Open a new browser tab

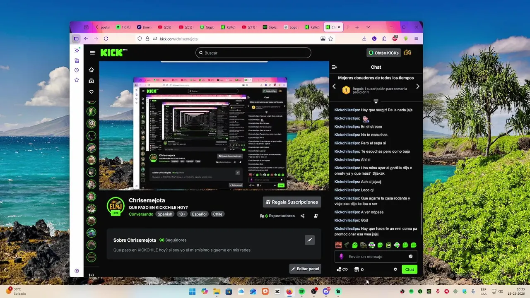tap(357, 27)
